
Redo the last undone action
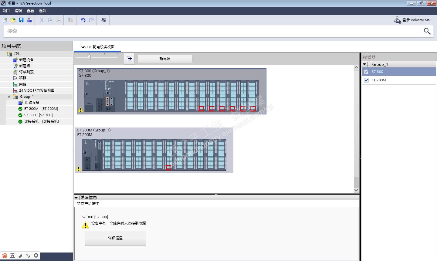(91, 20)
